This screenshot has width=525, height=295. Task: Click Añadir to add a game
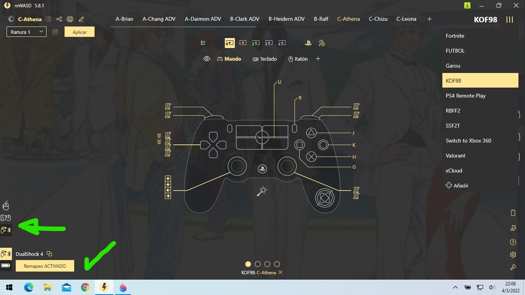(x=457, y=186)
